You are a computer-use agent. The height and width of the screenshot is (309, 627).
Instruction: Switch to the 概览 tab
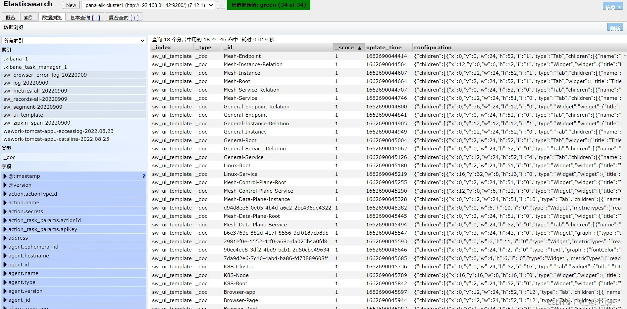point(11,17)
